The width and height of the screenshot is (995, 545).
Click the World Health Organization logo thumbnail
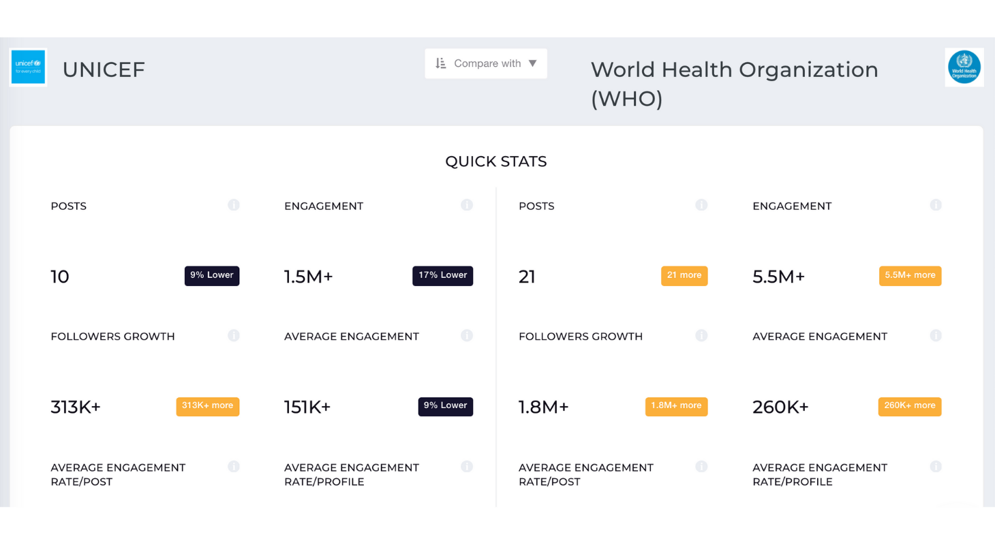[964, 67]
